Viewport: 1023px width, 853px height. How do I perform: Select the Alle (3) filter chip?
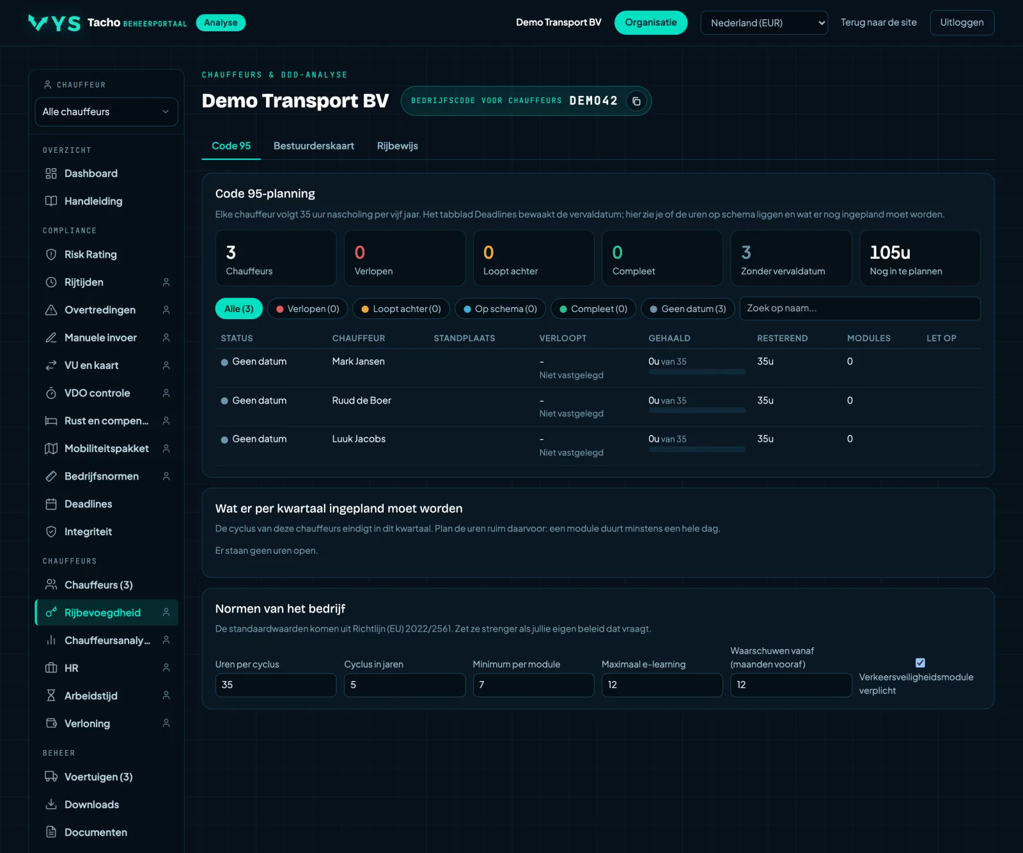click(239, 309)
